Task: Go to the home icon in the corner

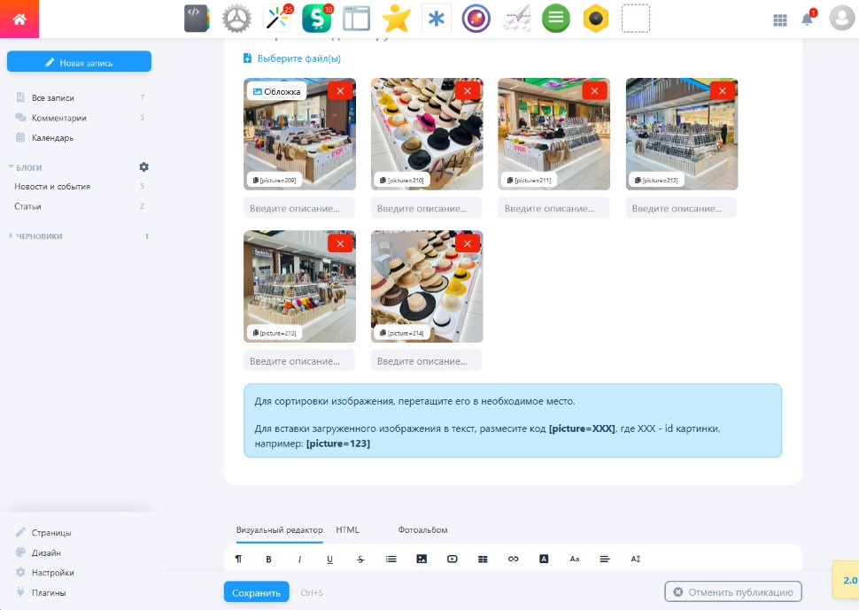Action: click(19, 19)
